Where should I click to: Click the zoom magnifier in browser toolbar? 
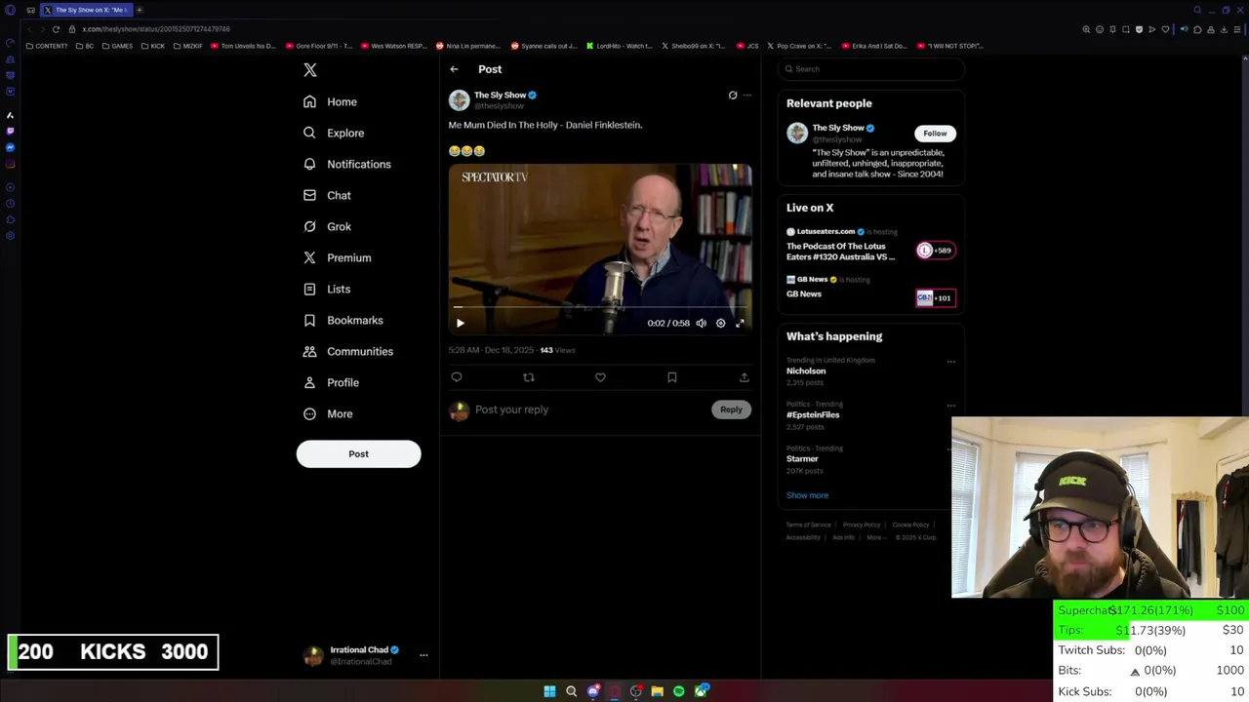[x=1086, y=29]
